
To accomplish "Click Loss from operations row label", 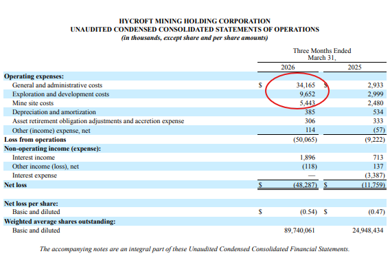I will pyautogui.click(x=35, y=140).
